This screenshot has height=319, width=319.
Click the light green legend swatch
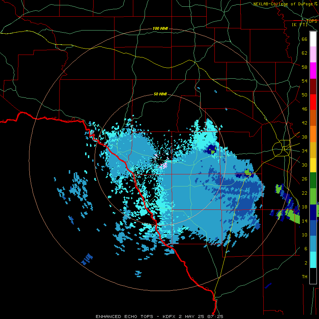pyautogui.click(x=313, y=196)
